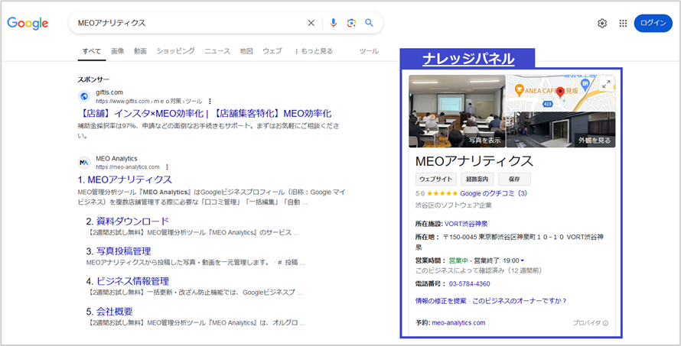Click the knowledge panel title MEOアナリティクス

tap(474, 161)
